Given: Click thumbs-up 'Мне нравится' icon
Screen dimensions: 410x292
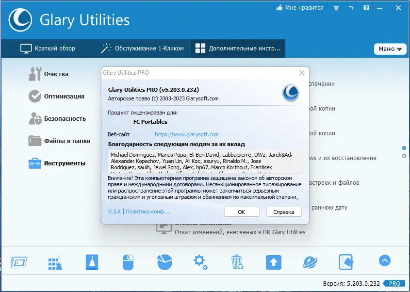Looking at the screenshot, I should tap(279, 8).
